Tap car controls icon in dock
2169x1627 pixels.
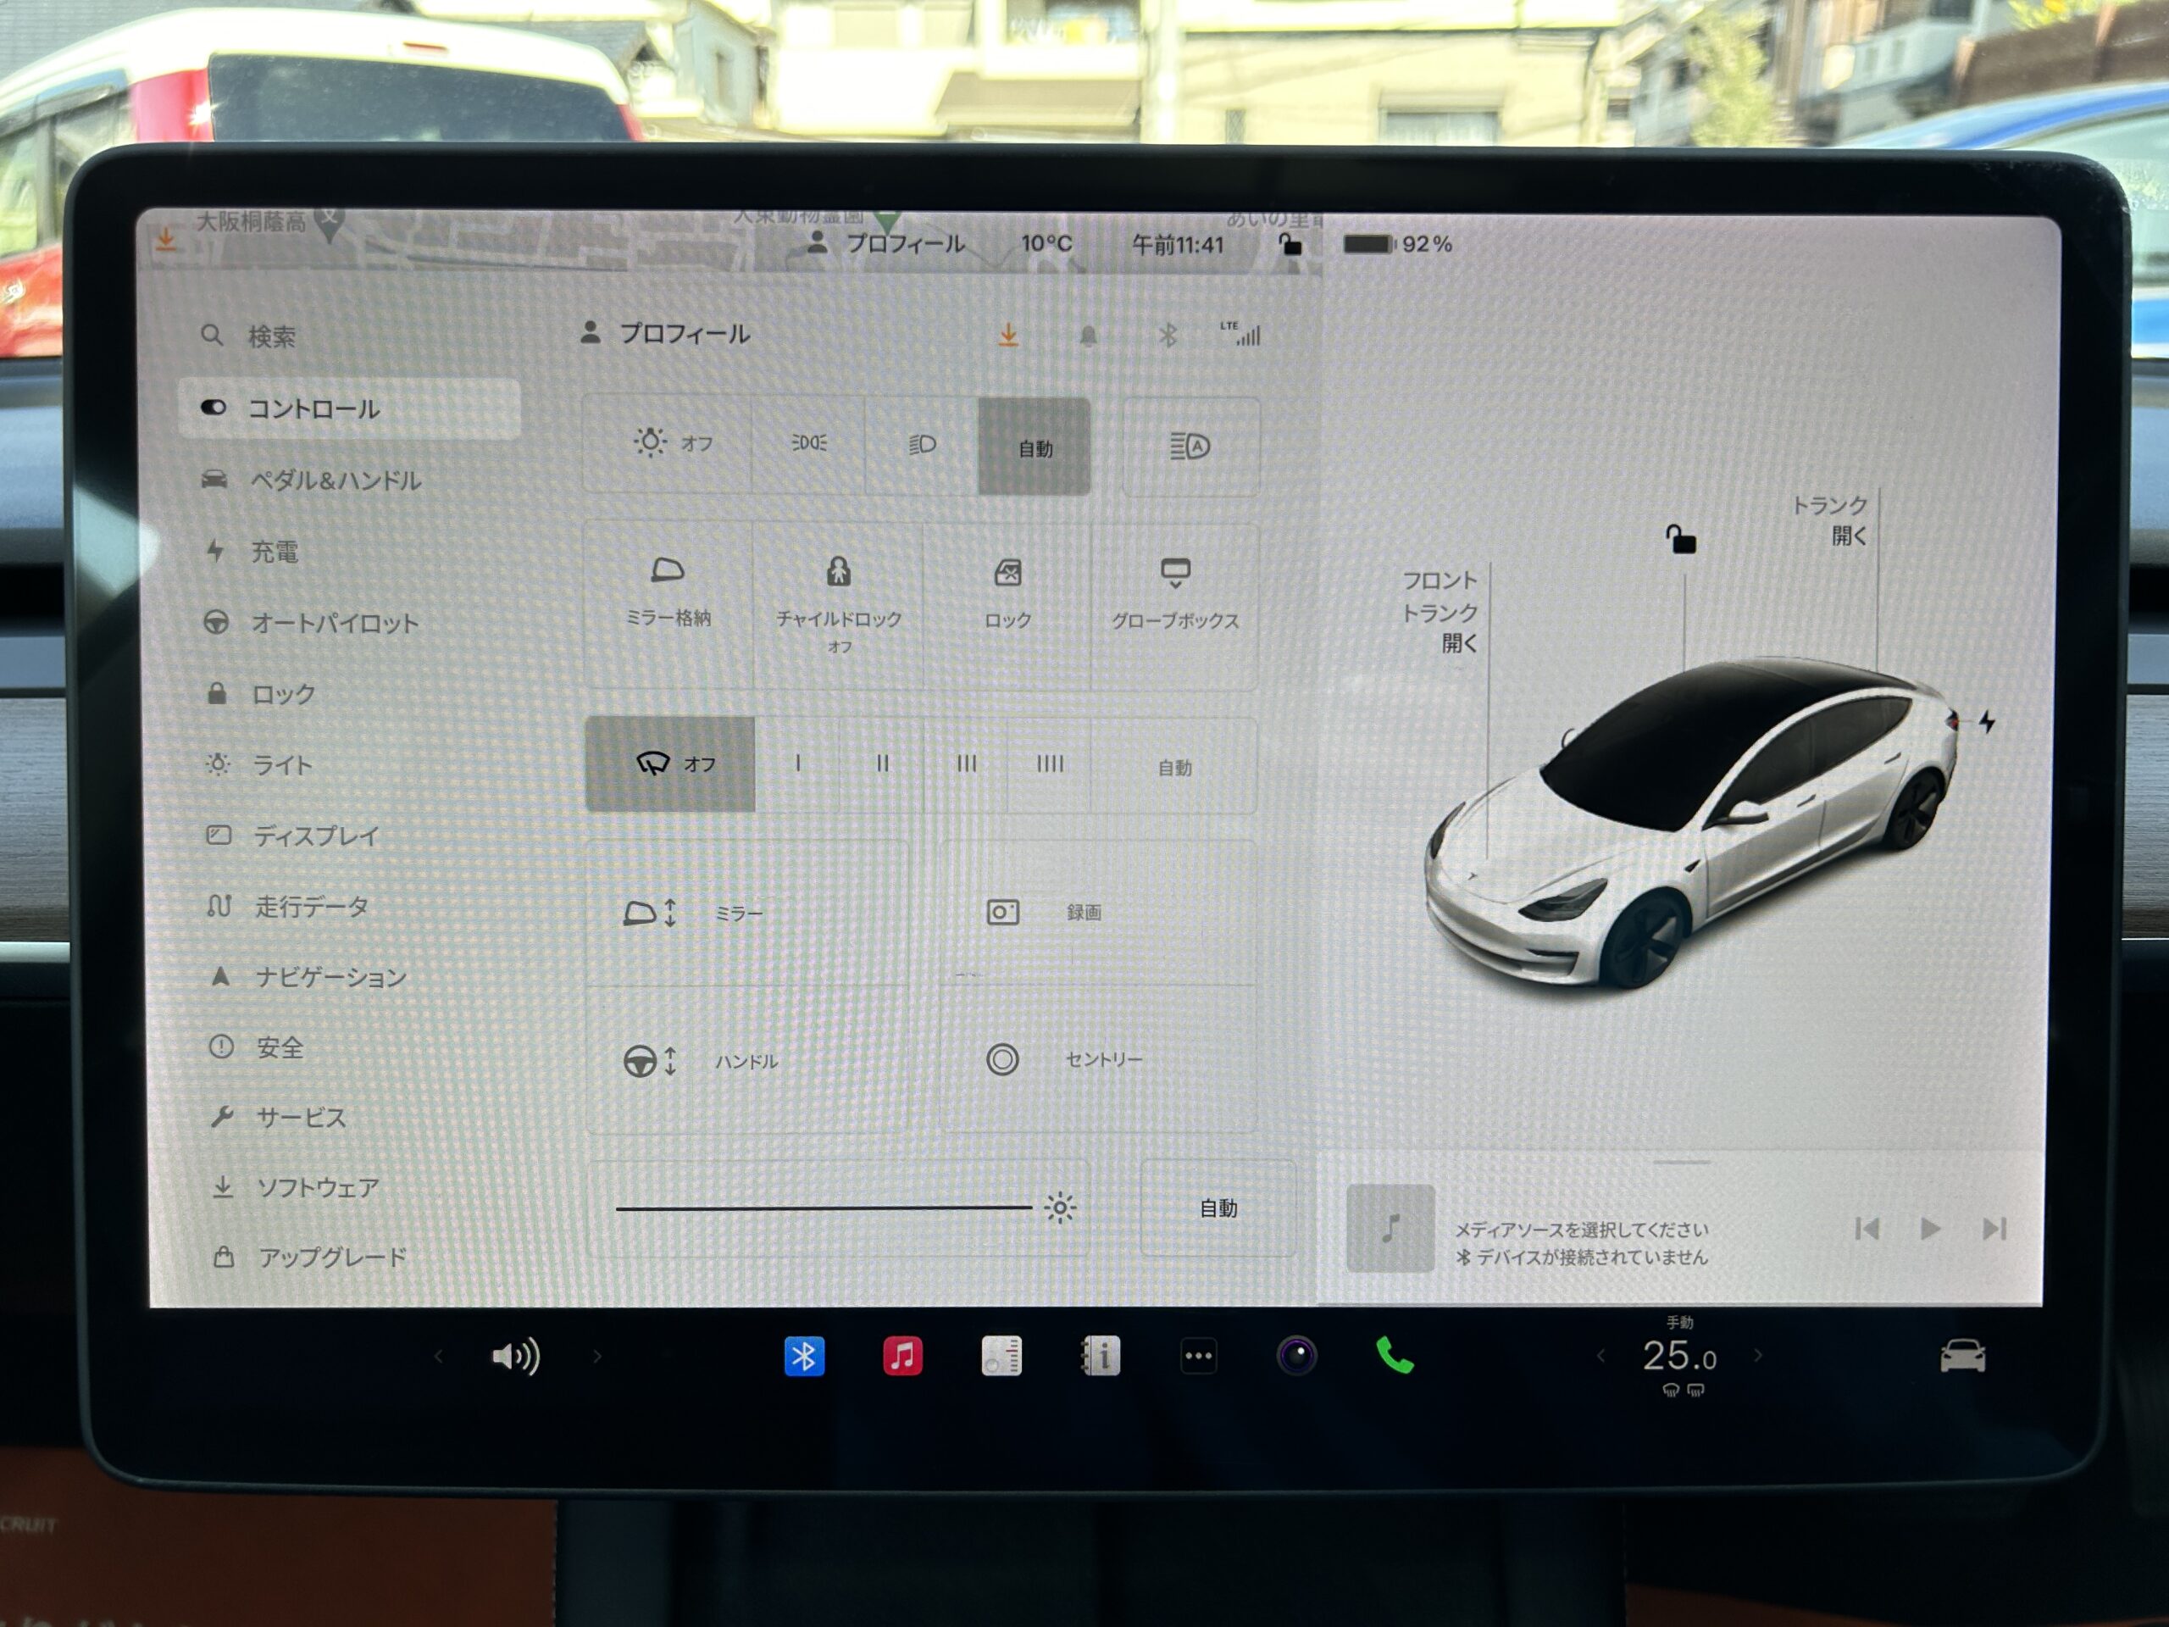[1962, 1357]
